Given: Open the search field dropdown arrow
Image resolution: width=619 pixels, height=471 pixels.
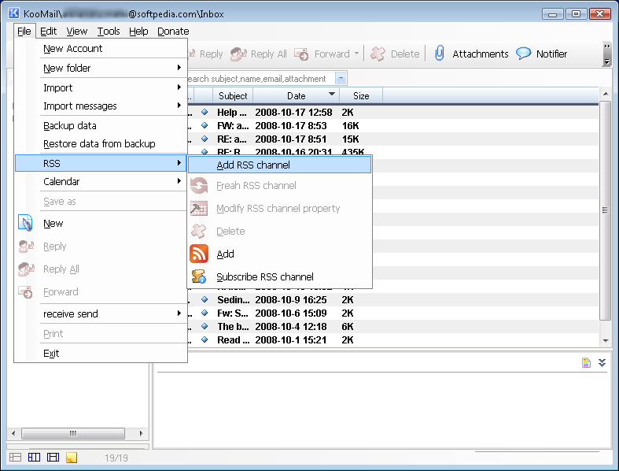Looking at the screenshot, I should click(341, 78).
